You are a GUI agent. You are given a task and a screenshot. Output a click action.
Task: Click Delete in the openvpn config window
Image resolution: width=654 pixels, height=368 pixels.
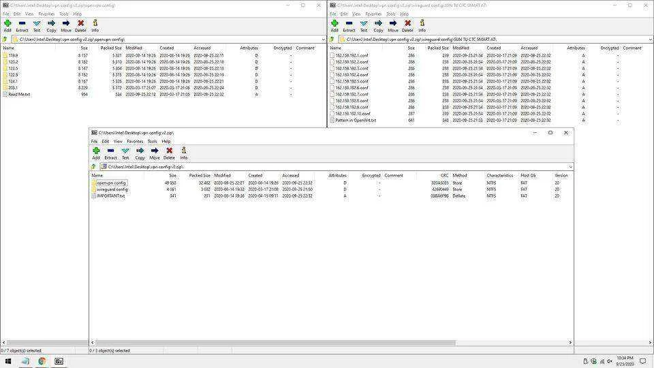click(x=80, y=25)
